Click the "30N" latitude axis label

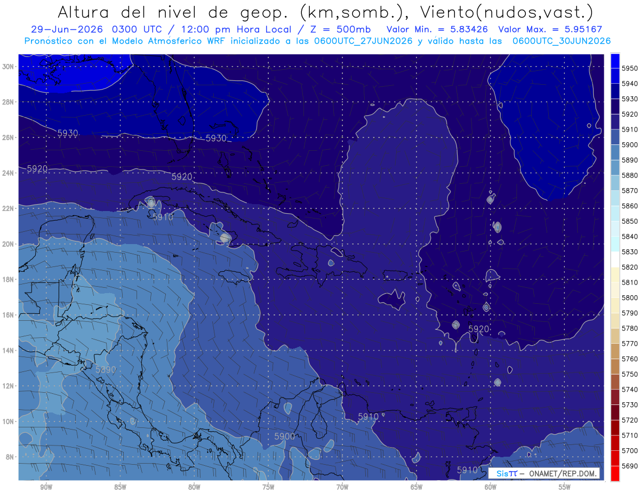(8, 67)
